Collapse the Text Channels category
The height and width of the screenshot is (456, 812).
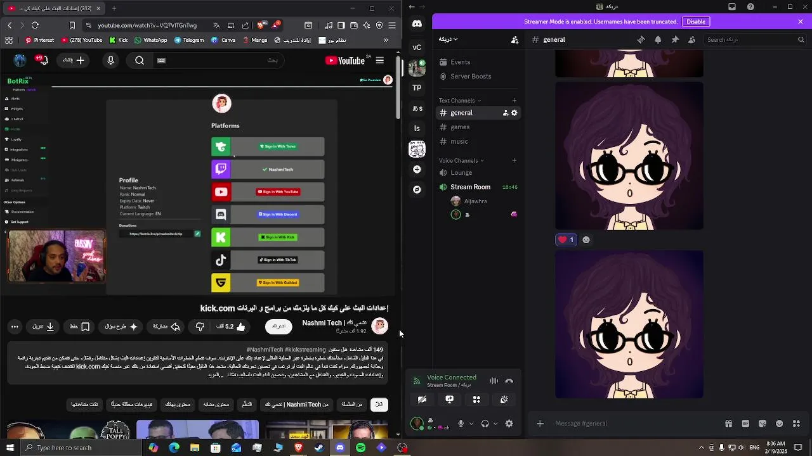pos(460,100)
